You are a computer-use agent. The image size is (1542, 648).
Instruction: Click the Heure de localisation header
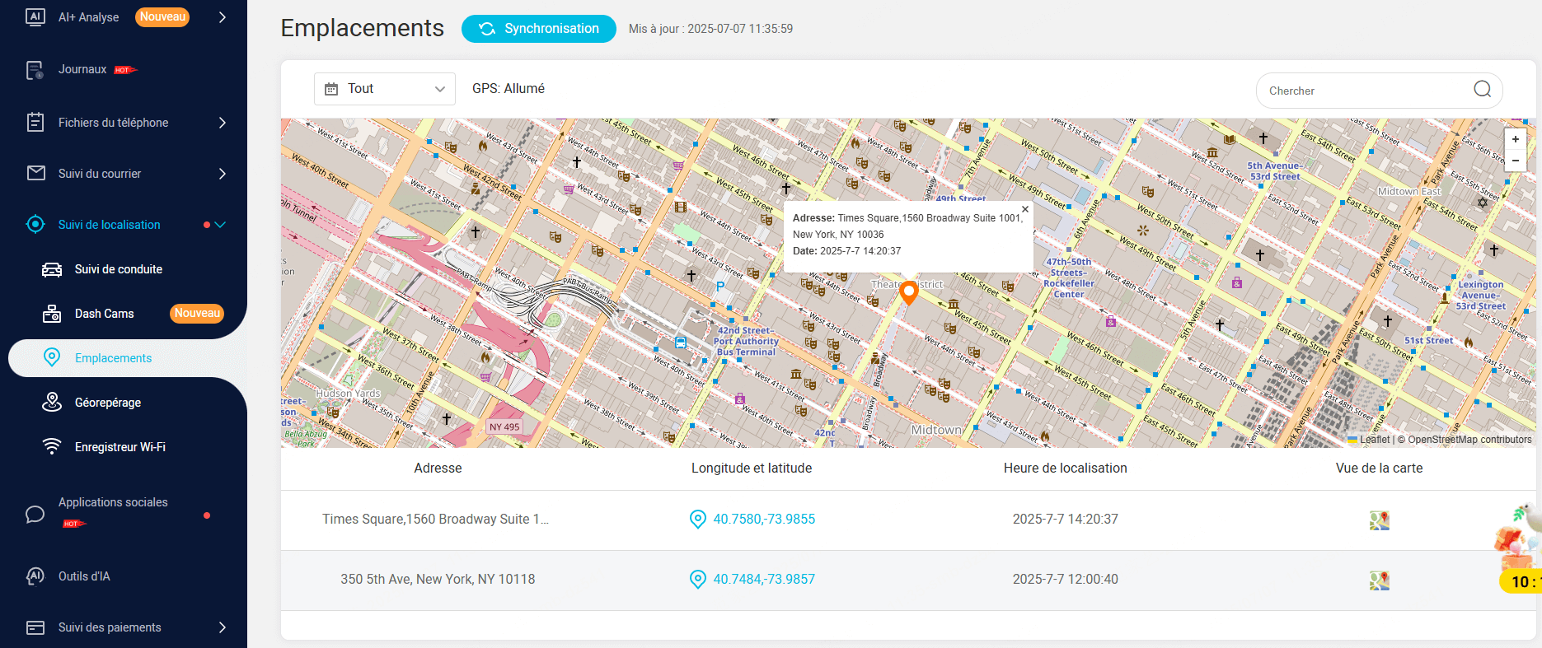(x=1066, y=469)
